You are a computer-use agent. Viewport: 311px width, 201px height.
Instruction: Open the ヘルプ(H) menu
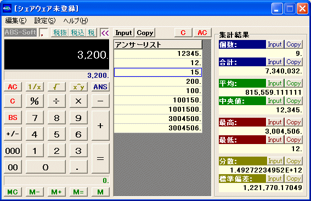(76, 21)
